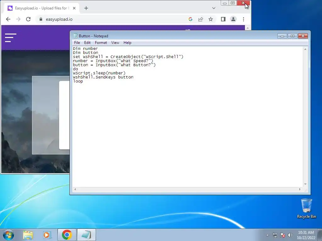The width and height of the screenshot is (322, 241).
Task: Select the Recycle Bin desktop icon
Action: (x=306, y=209)
